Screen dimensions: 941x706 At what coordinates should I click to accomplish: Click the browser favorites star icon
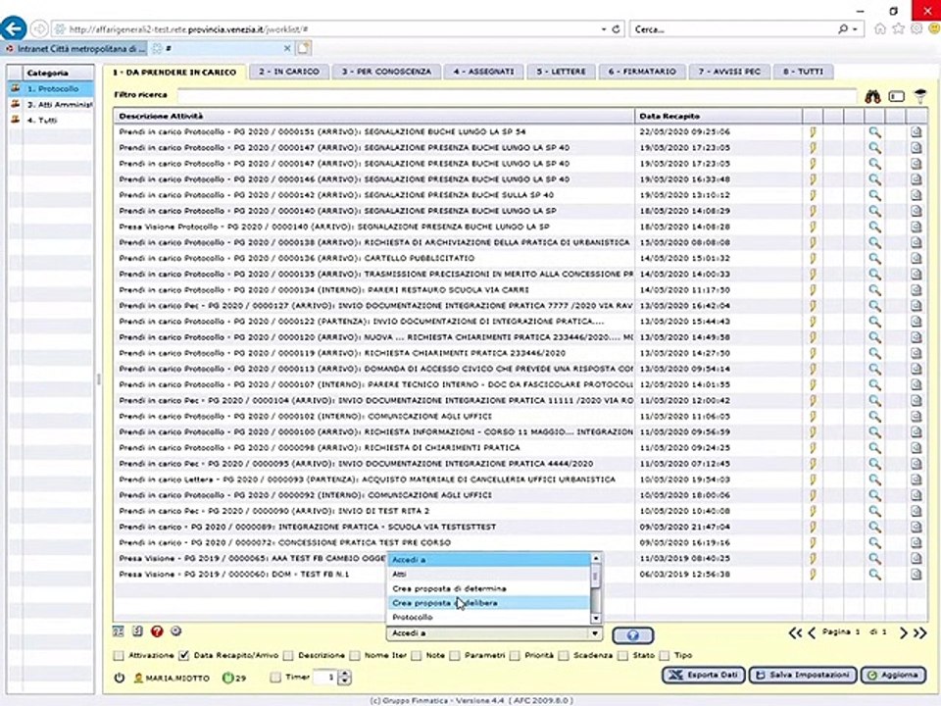click(x=899, y=28)
